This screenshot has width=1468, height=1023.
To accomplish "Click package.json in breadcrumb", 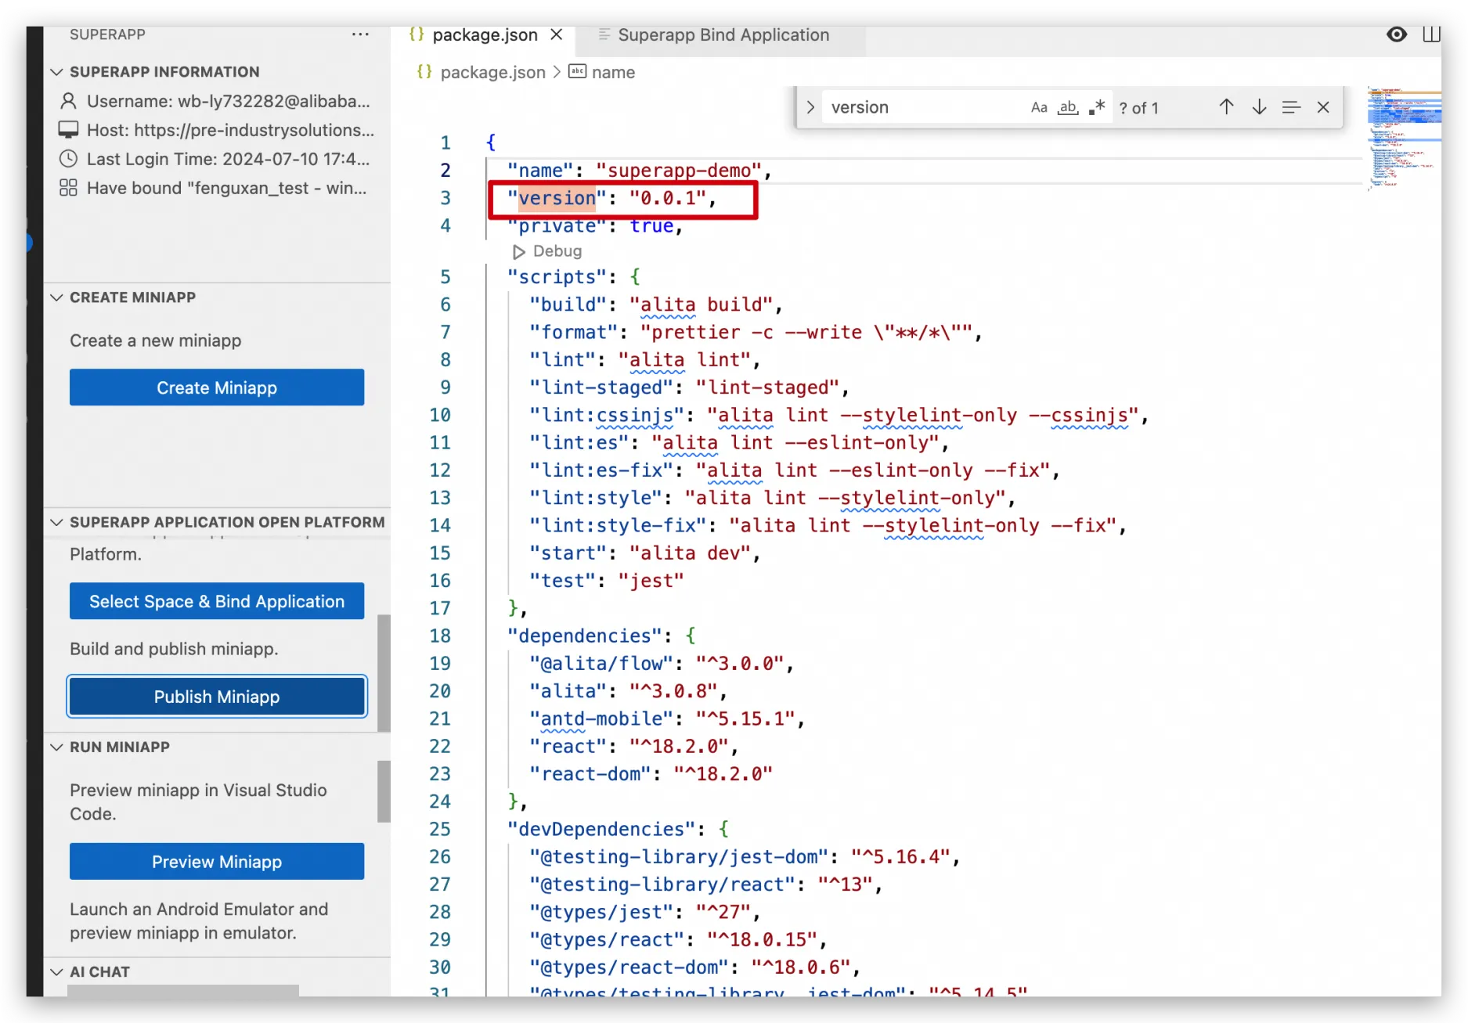I will click(x=492, y=72).
